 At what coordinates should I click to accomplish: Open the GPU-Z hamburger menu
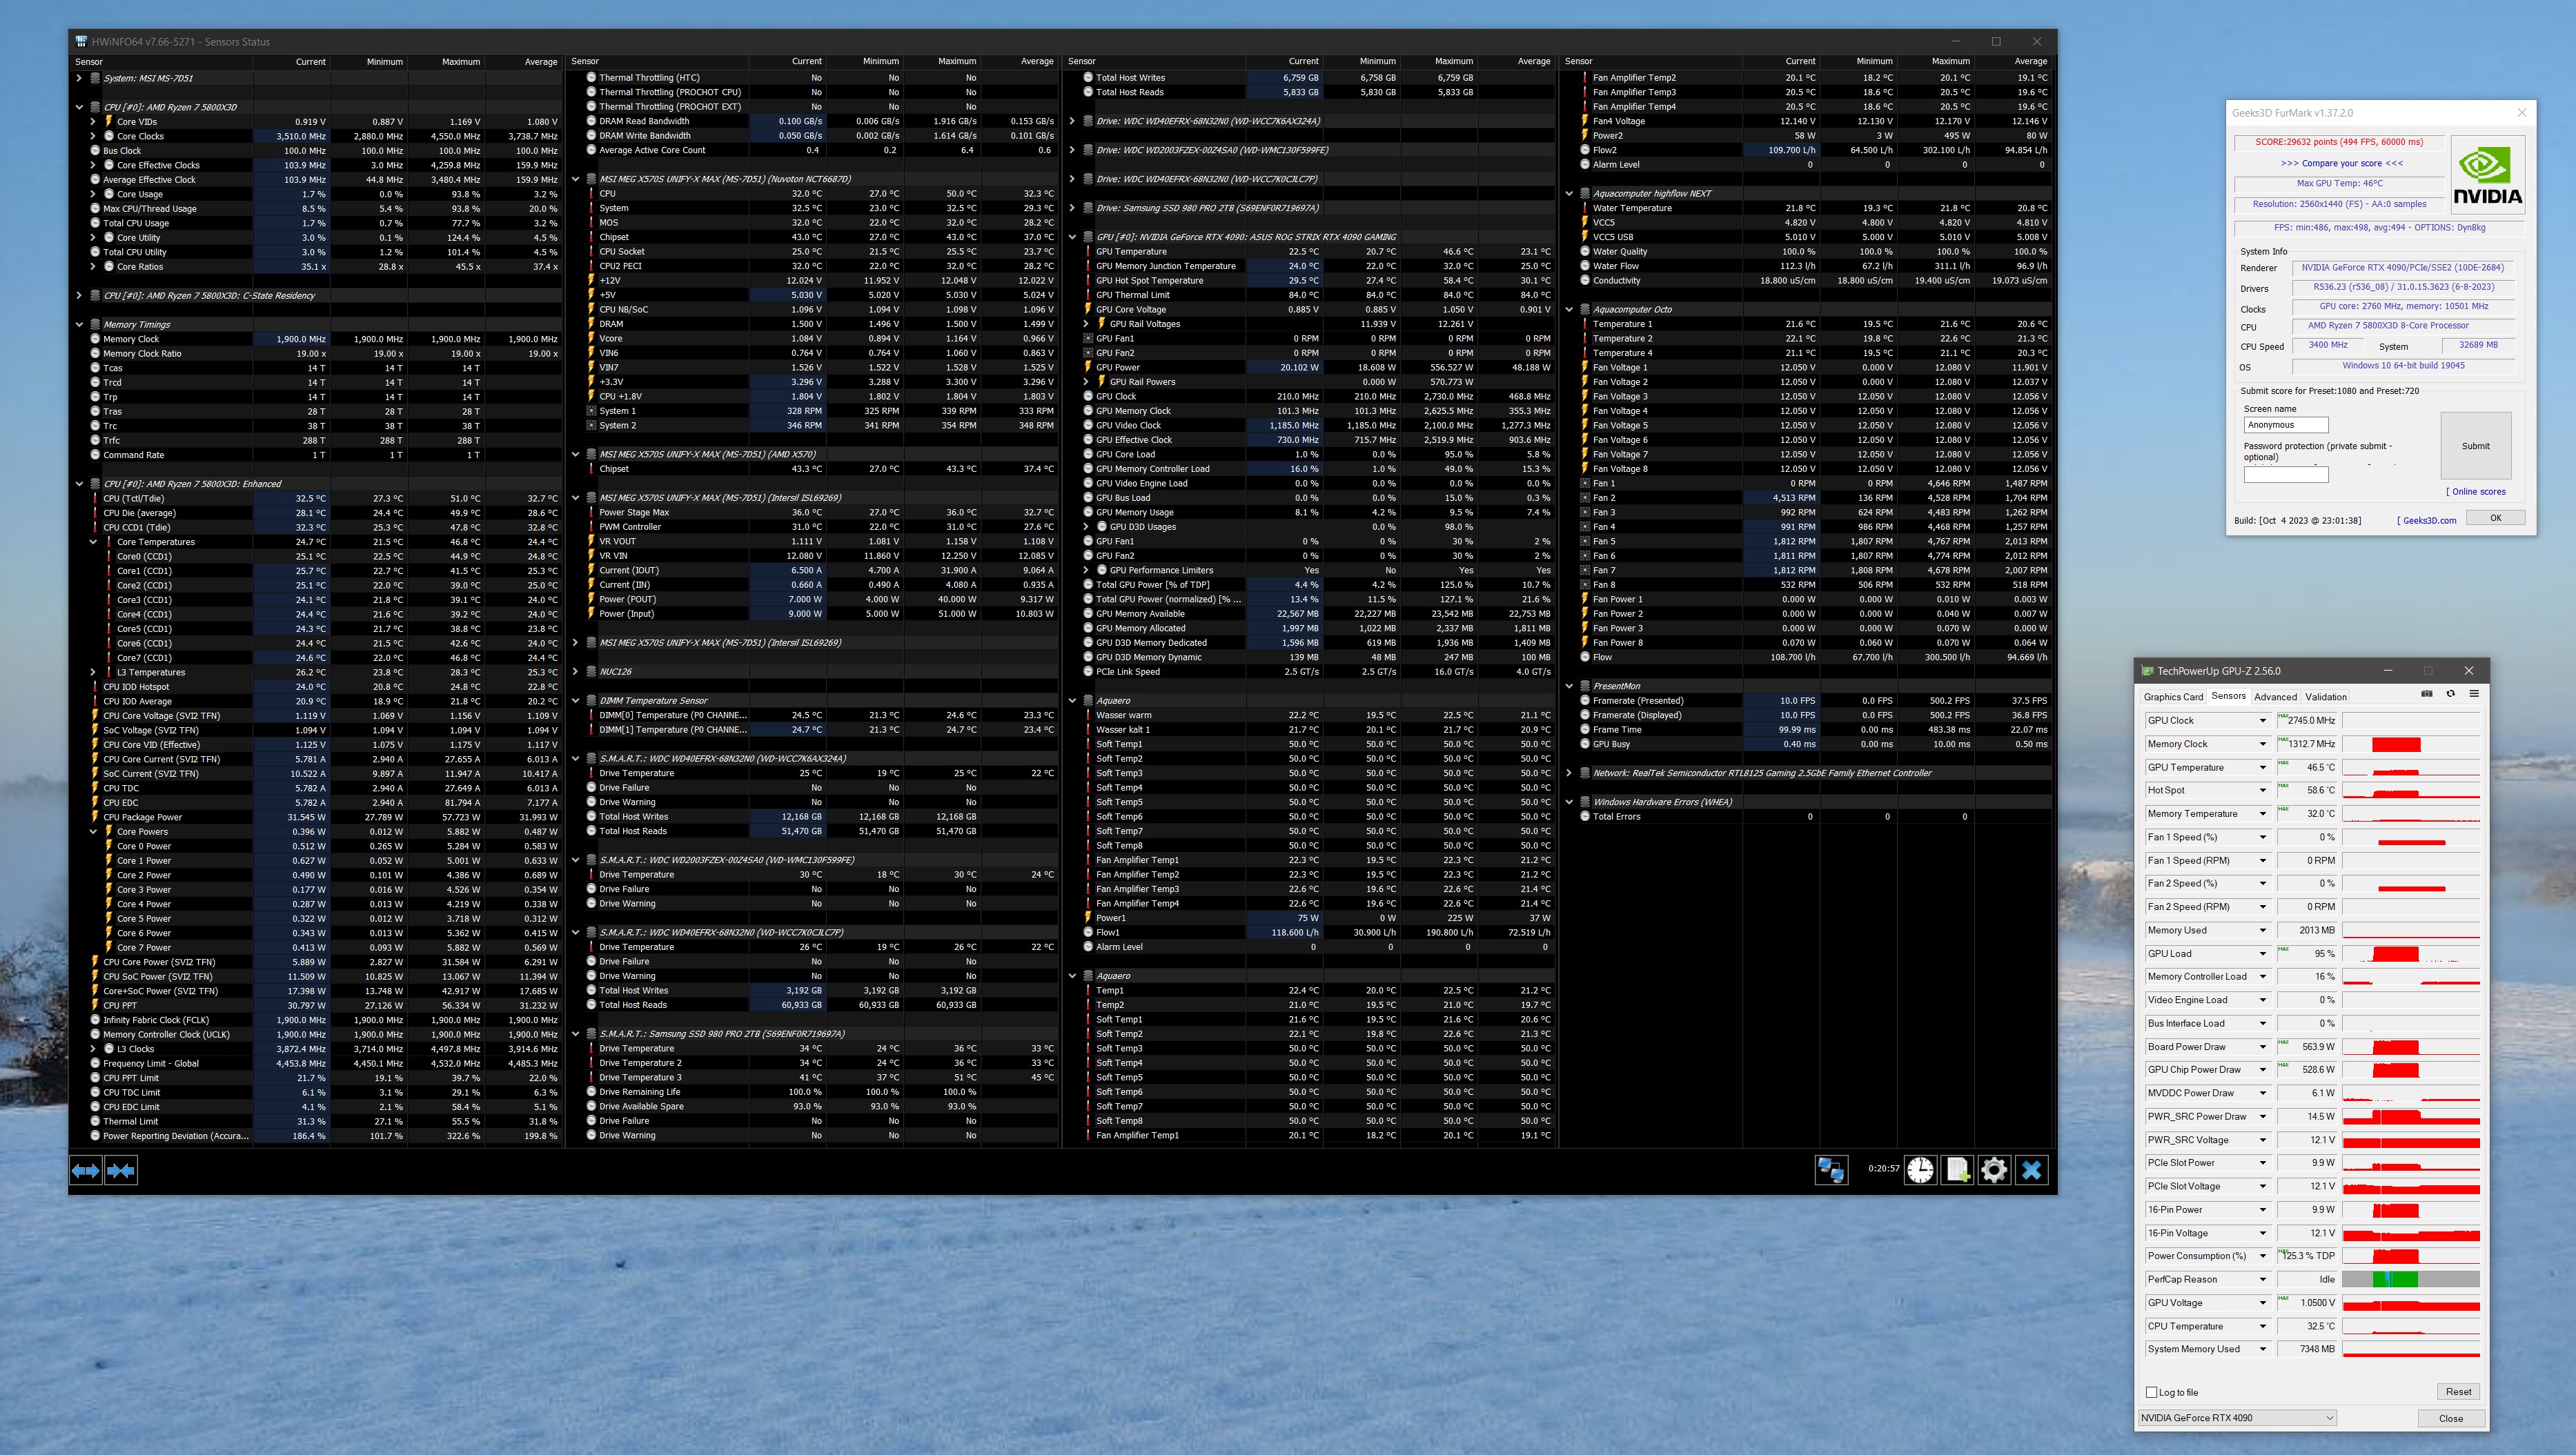pos(2474,694)
